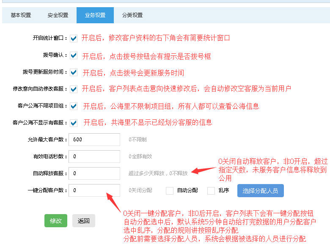Go to the 分类设置 tab
This screenshot has width=330, height=245.
coord(132,15)
